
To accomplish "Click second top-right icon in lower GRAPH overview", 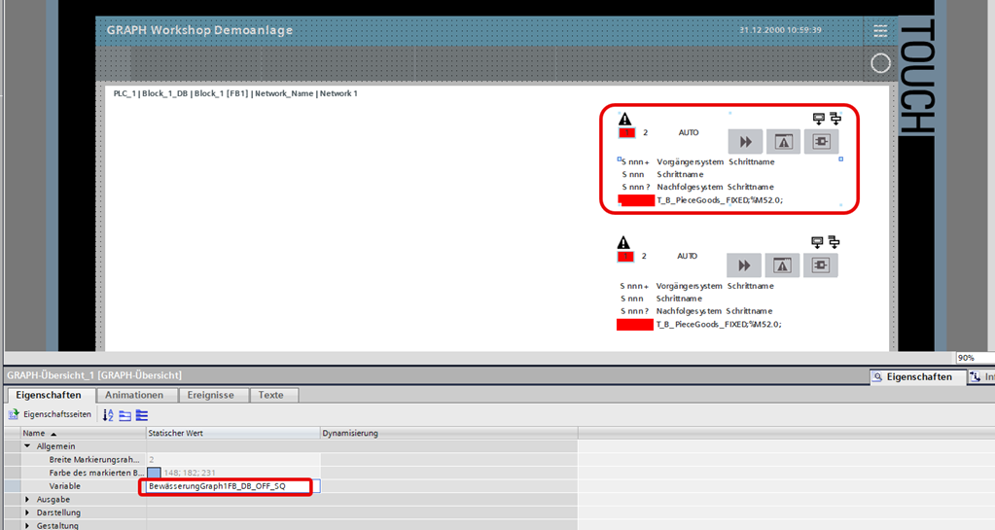I will click(x=834, y=242).
